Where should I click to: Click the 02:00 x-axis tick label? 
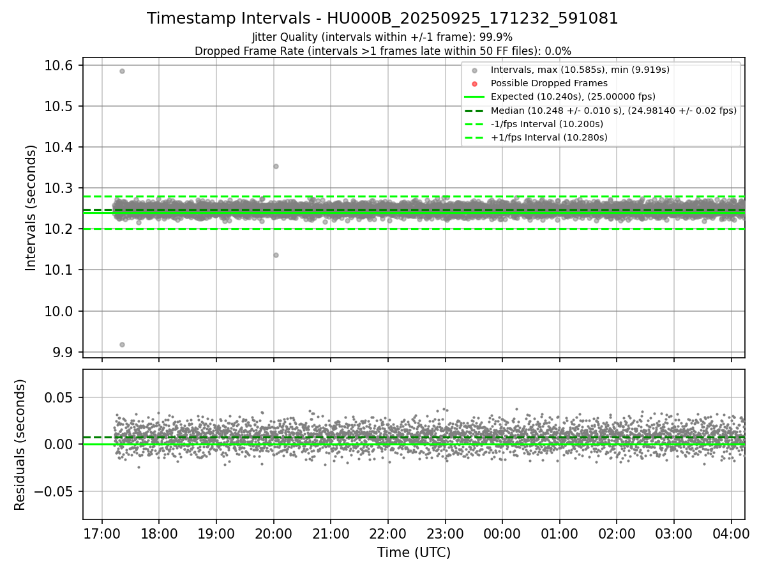[617, 533]
